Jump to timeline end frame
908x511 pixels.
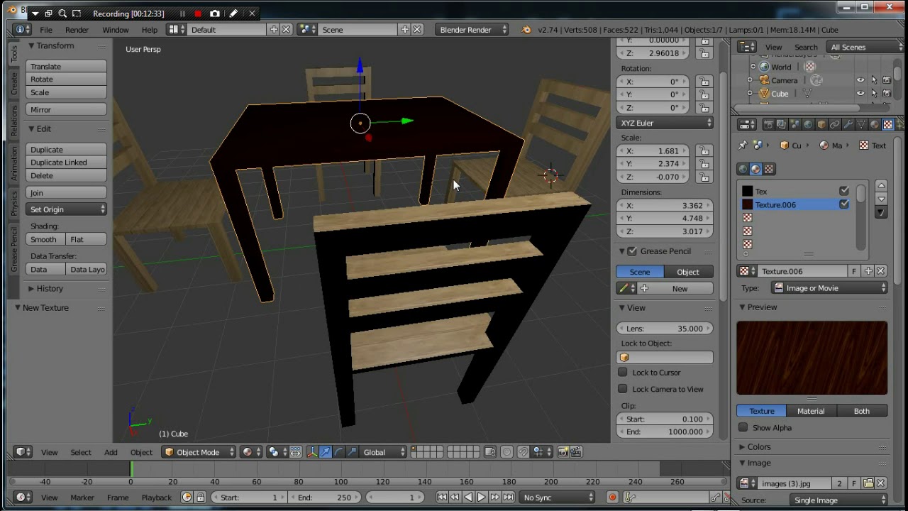(509, 498)
